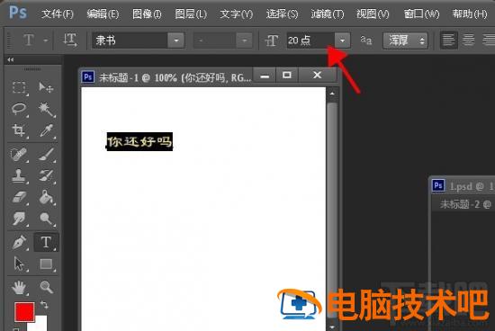The image size is (495, 331).
Task: Open the 窗口(W) menu
Action: coord(421,14)
